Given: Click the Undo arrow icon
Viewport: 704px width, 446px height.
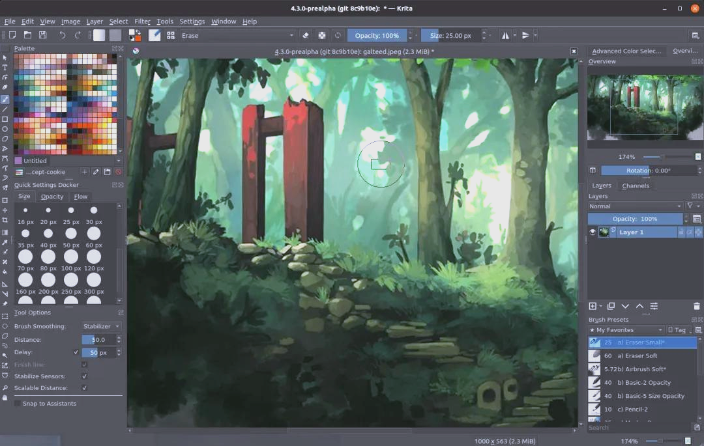Looking at the screenshot, I should point(63,35).
